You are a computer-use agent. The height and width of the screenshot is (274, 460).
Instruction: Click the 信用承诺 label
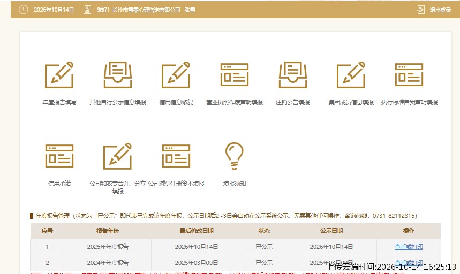click(59, 184)
